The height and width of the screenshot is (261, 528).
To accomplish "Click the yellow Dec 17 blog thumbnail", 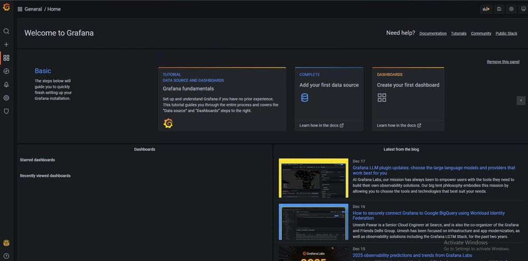I will (314, 178).
